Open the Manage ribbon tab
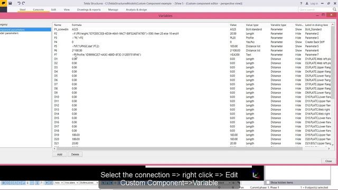 click(113, 9)
